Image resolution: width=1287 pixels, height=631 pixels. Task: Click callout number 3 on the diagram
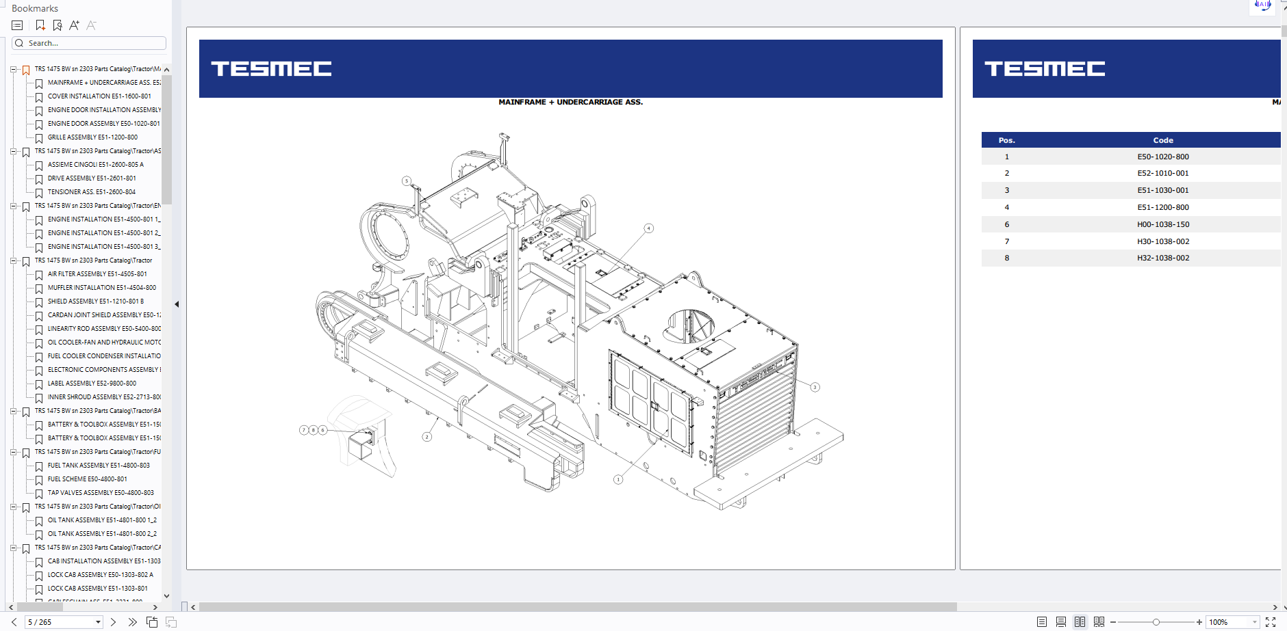tap(815, 387)
